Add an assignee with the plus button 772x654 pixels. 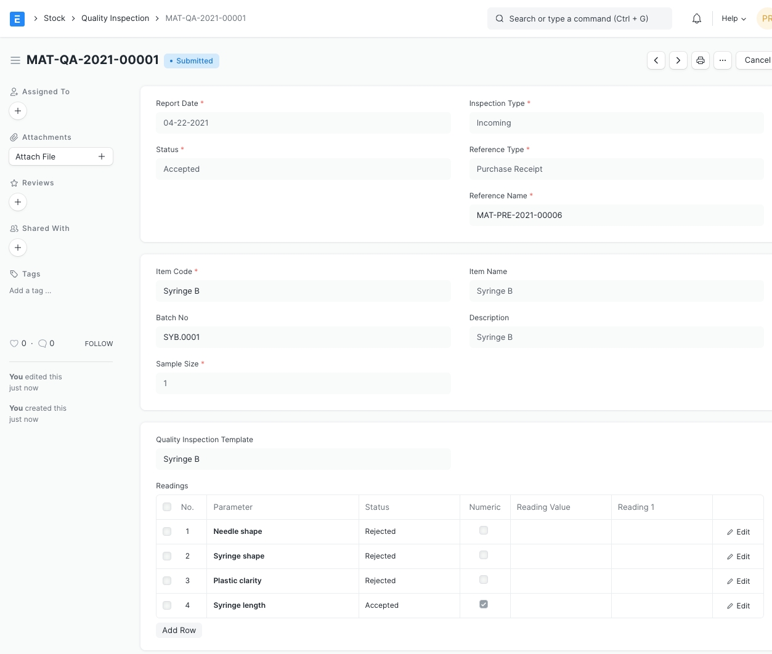(18, 111)
